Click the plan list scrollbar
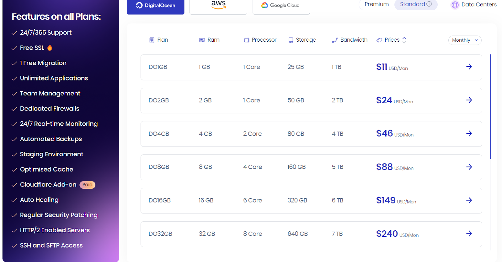Viewport: 502px width, 262px height. 490,106
